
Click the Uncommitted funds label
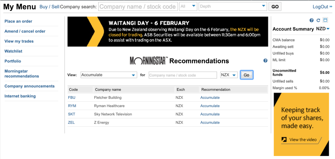[x=285, y=73]
